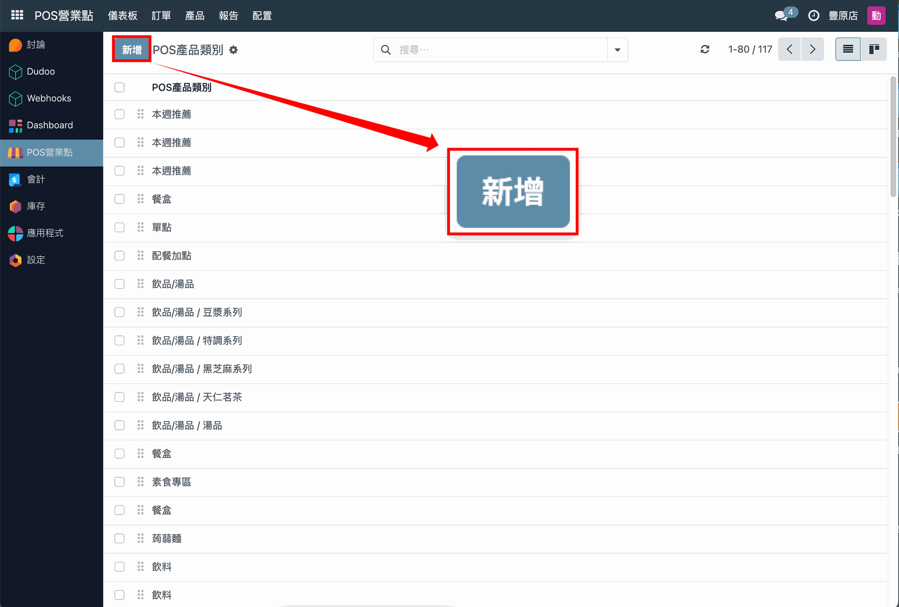The image size is (899, 607).
Task: Go to next page of records
Action: pos(812,49)
